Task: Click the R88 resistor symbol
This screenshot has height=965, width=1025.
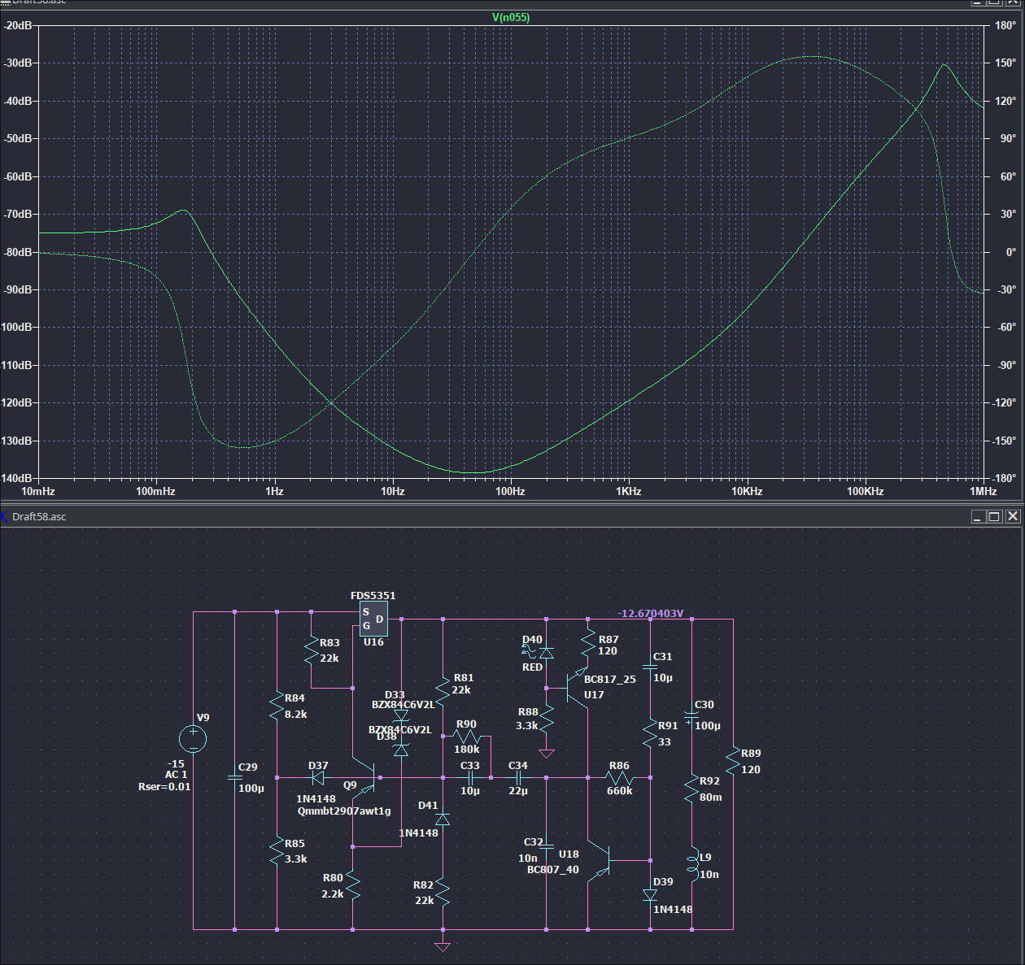Action: (547, 719)
